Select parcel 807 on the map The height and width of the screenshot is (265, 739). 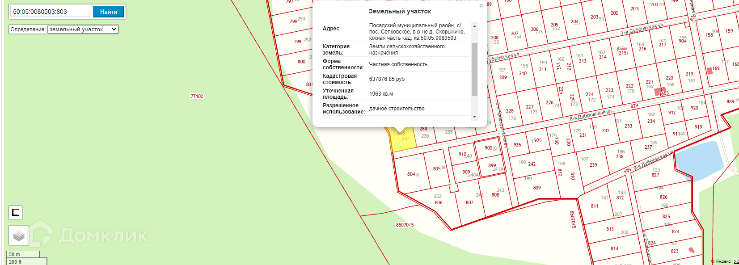click(469, 202)
